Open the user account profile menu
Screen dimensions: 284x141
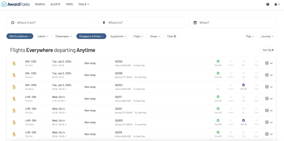click(277, 4)
